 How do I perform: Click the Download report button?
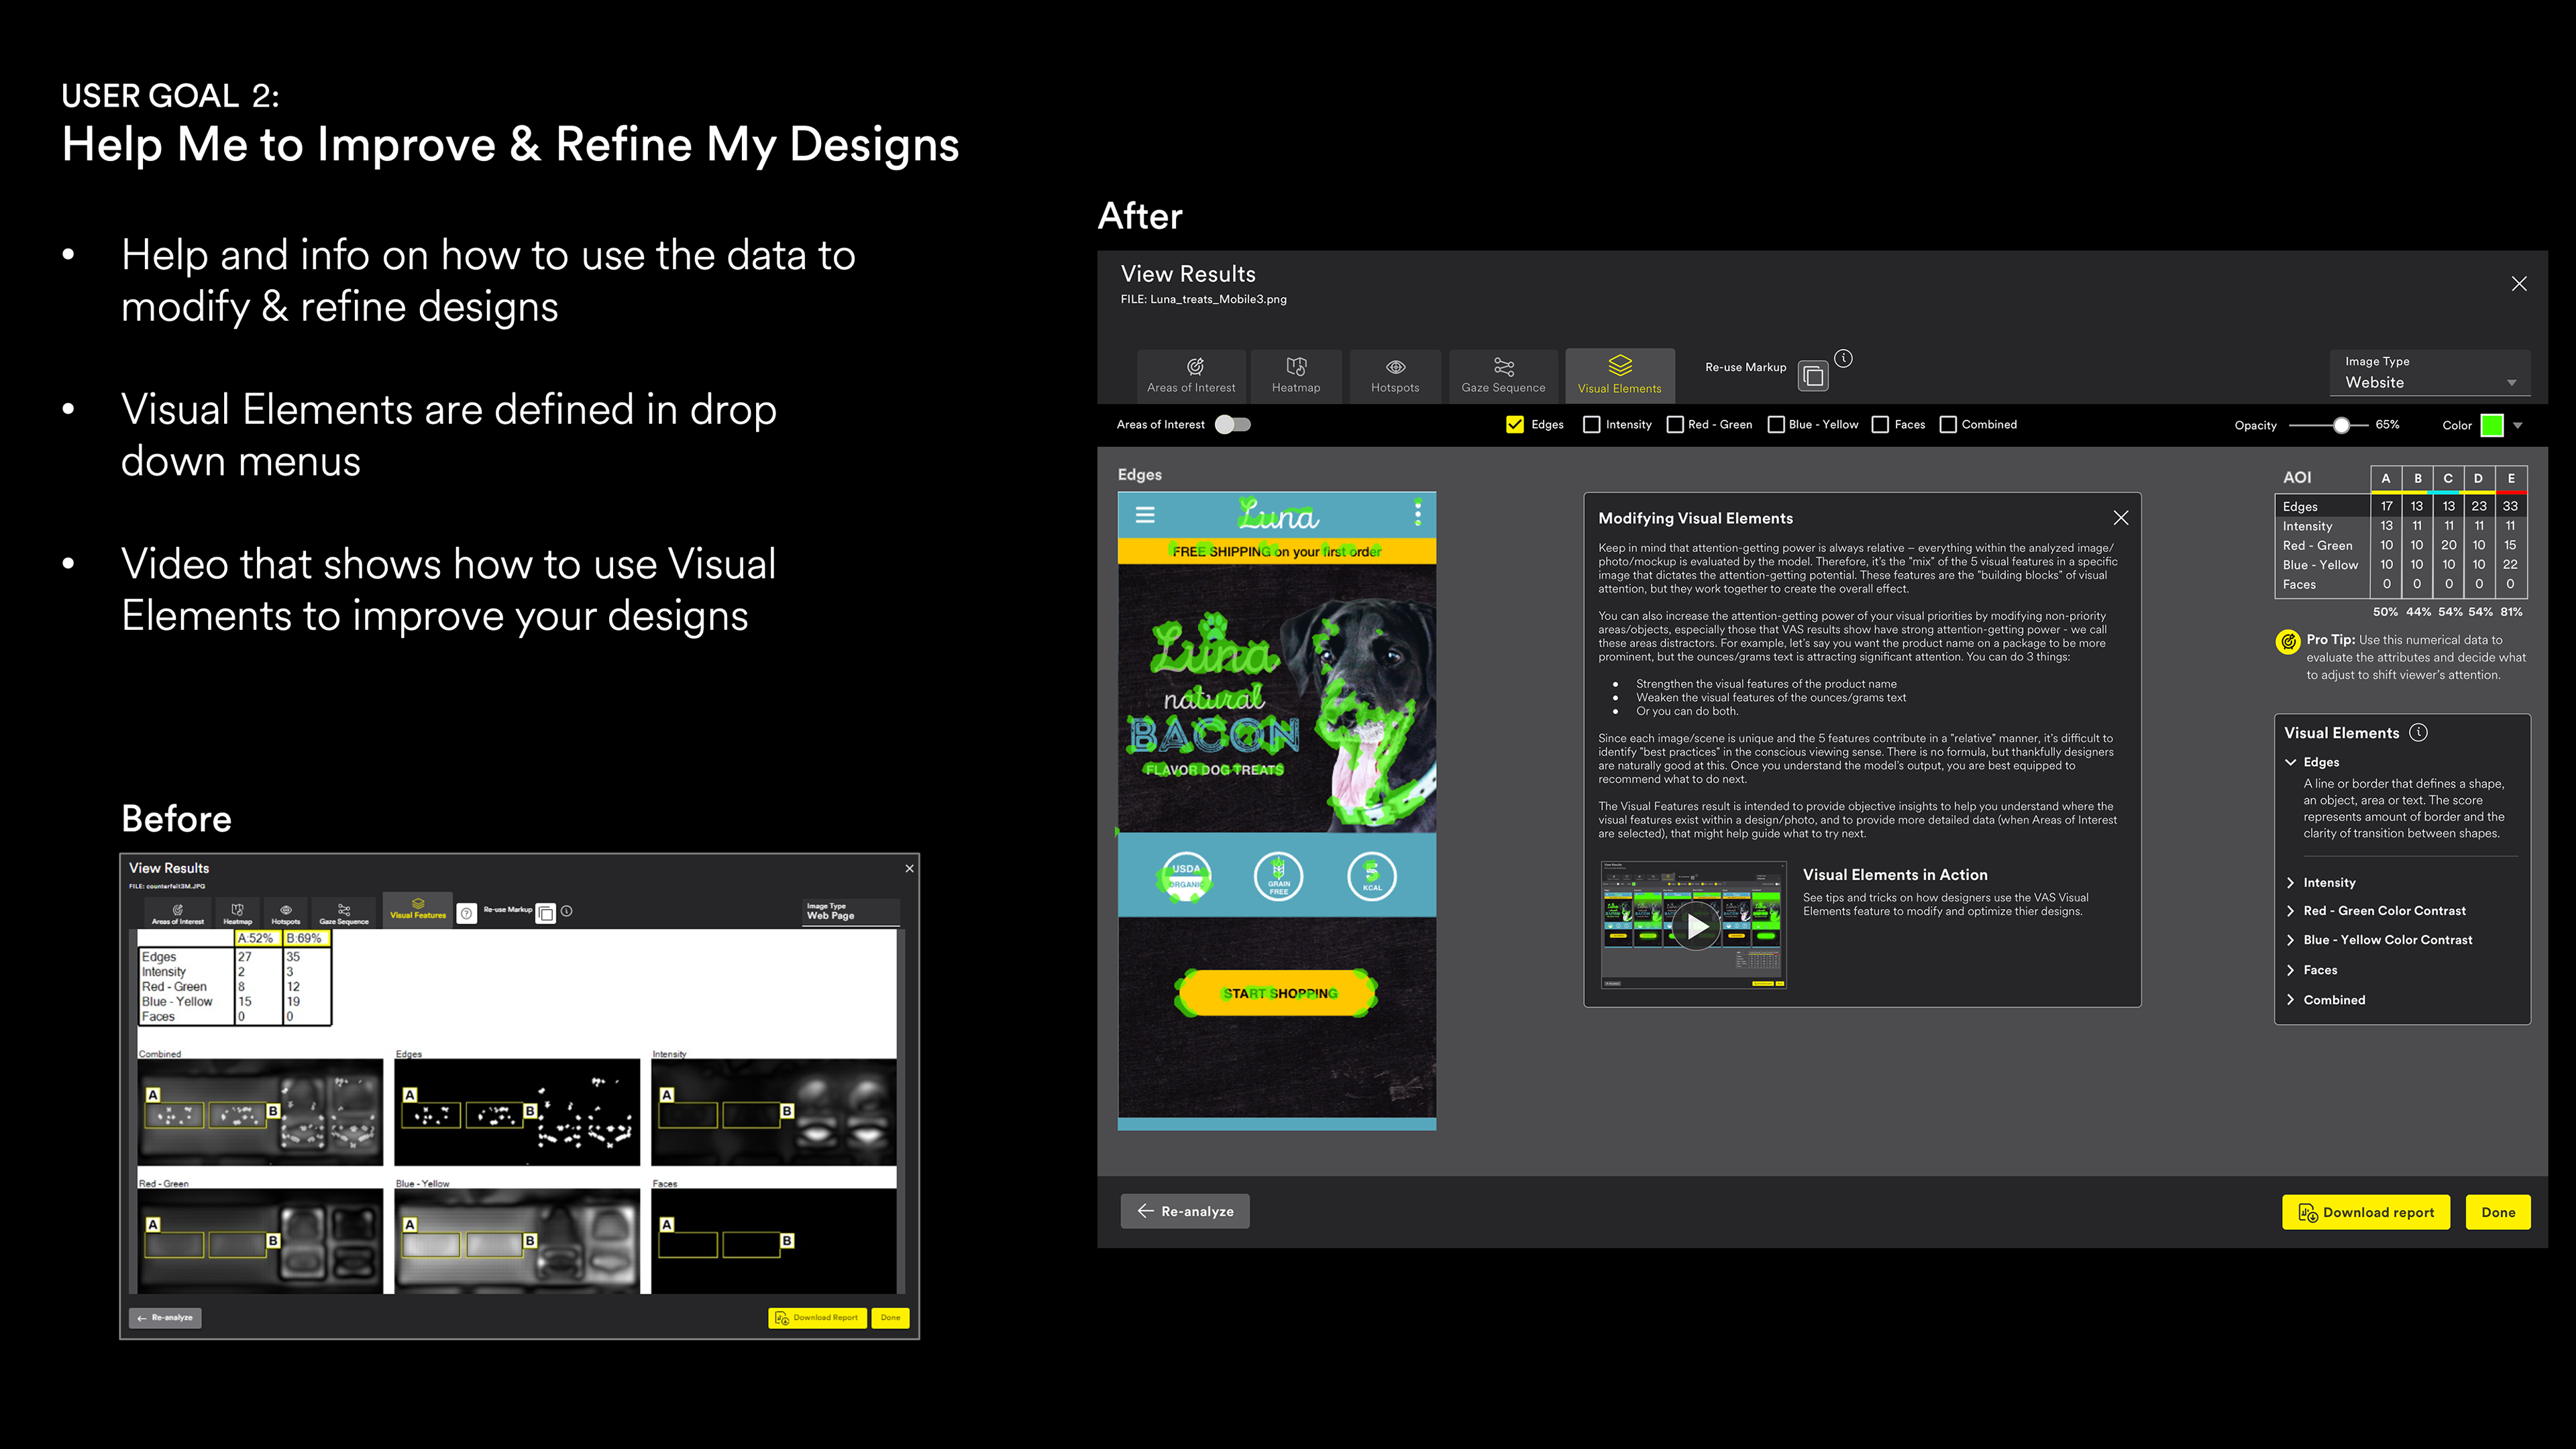pos(2365,1212)
